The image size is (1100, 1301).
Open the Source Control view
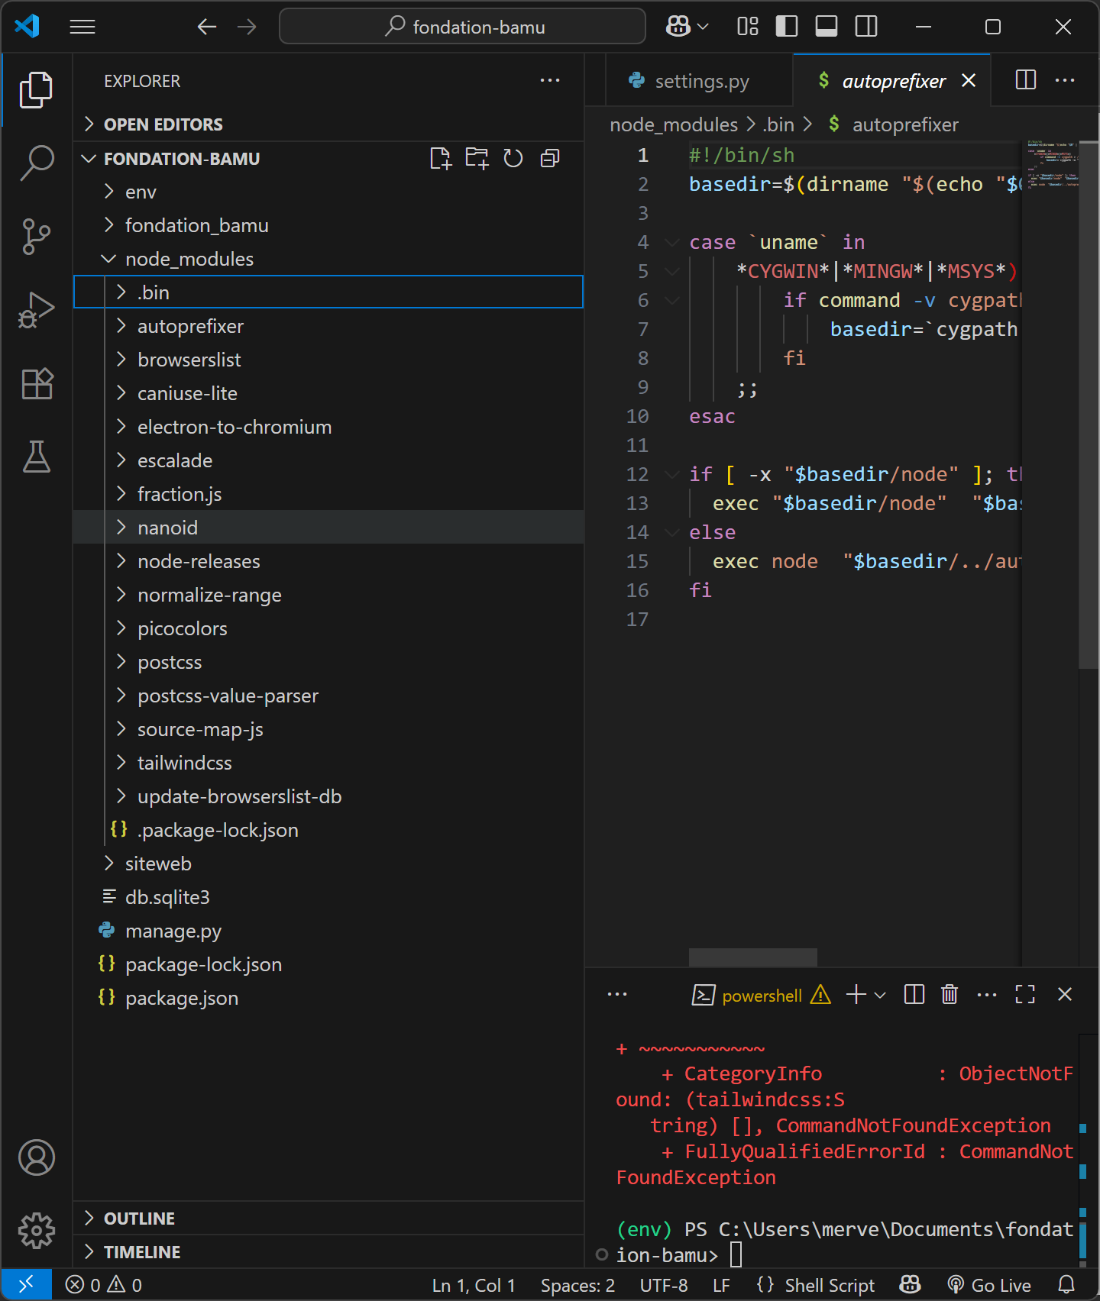(x=36, y=237)
